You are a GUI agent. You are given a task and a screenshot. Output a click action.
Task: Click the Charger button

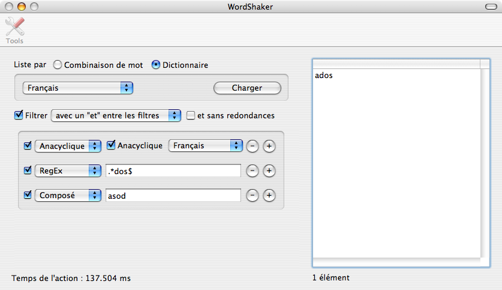coord(247,88)
